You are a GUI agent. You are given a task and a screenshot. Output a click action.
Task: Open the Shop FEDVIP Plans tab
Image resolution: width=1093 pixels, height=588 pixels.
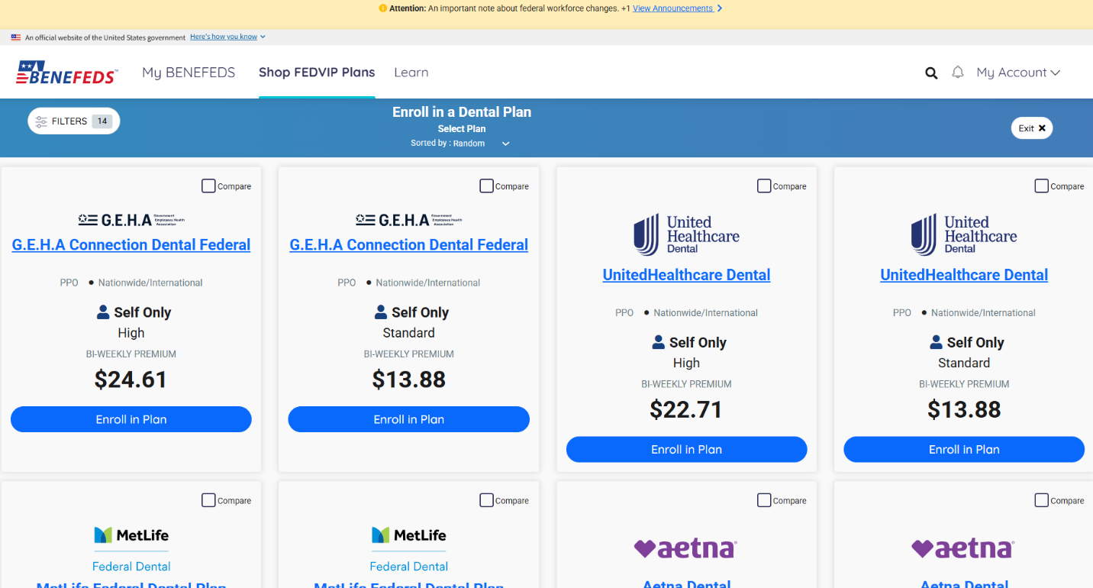317,73
